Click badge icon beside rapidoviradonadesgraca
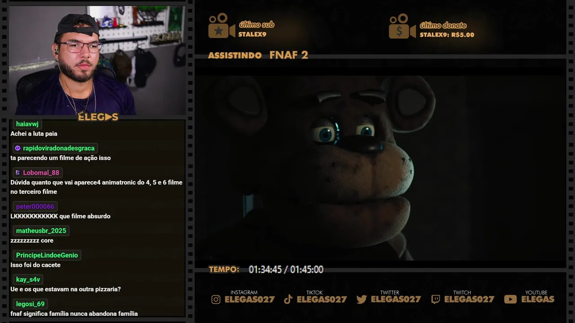Image resolution: width=575 pixels, height=323 pixels. [18, 148]
